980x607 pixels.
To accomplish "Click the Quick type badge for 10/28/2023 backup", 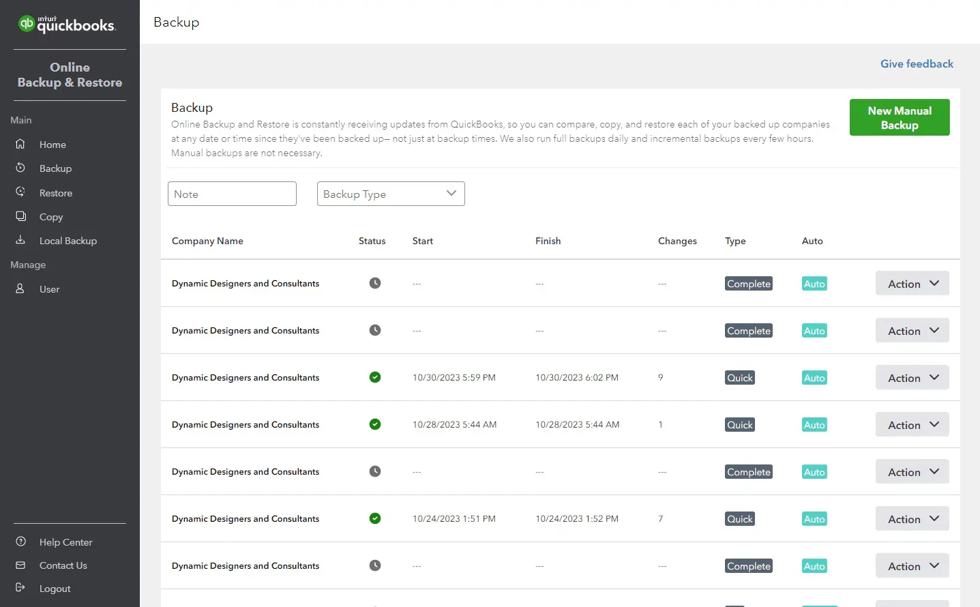I will pyautogui.click(x=740, y=425).
